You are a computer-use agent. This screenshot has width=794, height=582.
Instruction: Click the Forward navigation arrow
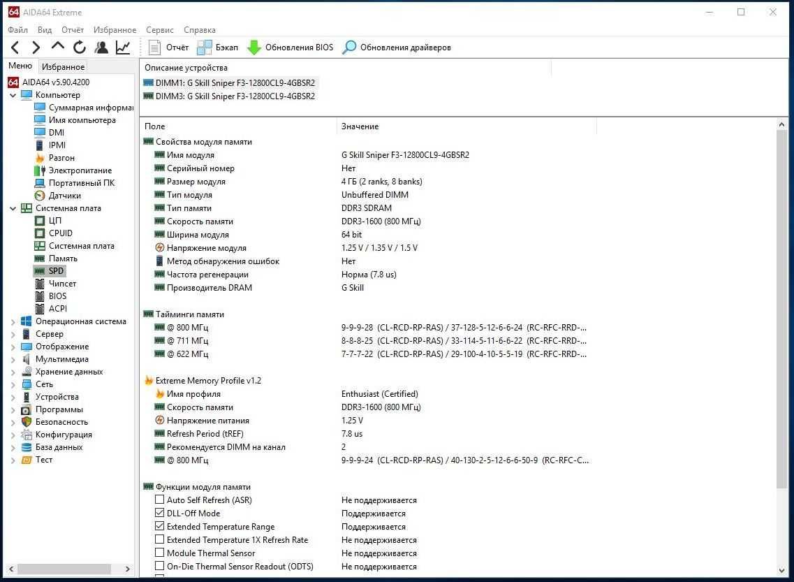point(36,48)
